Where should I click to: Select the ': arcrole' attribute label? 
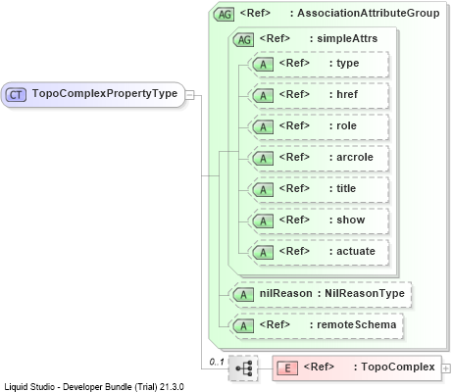click(x=351, y=157)
